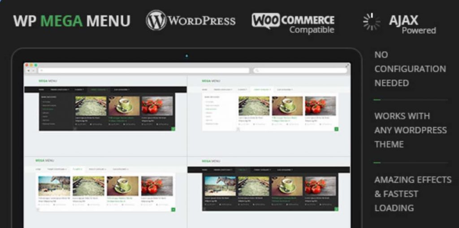Open the Home item in dark sidebar demo menu
The height and width of the screenshot is (228, 459).
(x=41, y=90)
